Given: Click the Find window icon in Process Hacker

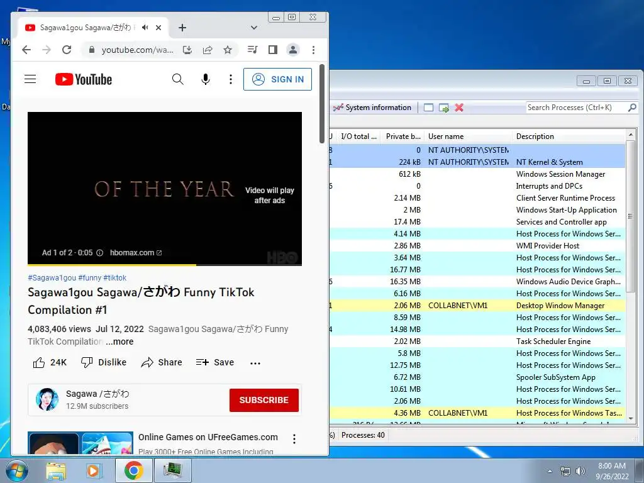Looking at the screenshot, I should coord(428,108).
